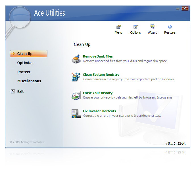Screen dimensions: 196x170
Task: Switch to the Optimize category
Action: click(x=25, y=63)
